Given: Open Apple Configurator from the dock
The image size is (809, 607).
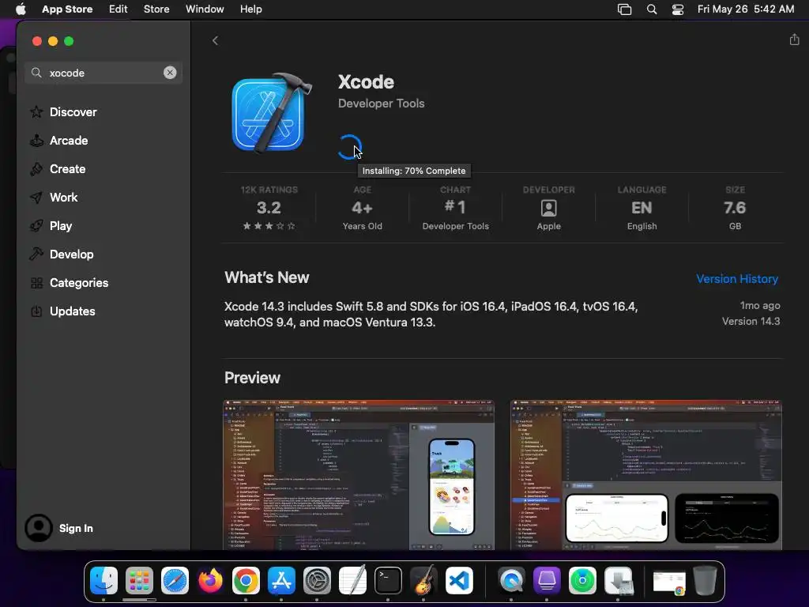Looking at the screenshot, I should pyautogui.click(x=547, y=581).
